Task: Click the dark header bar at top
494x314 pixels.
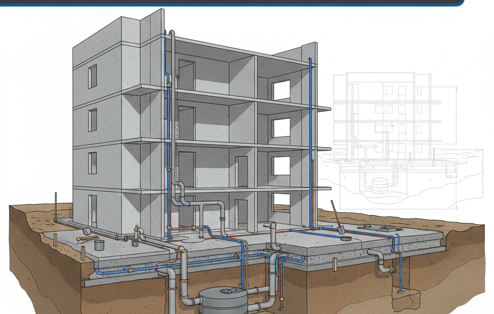Action: (232, 2)
